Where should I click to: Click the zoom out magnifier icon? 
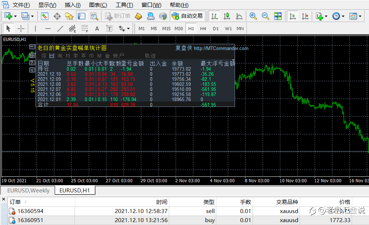(x=265, y=16)
